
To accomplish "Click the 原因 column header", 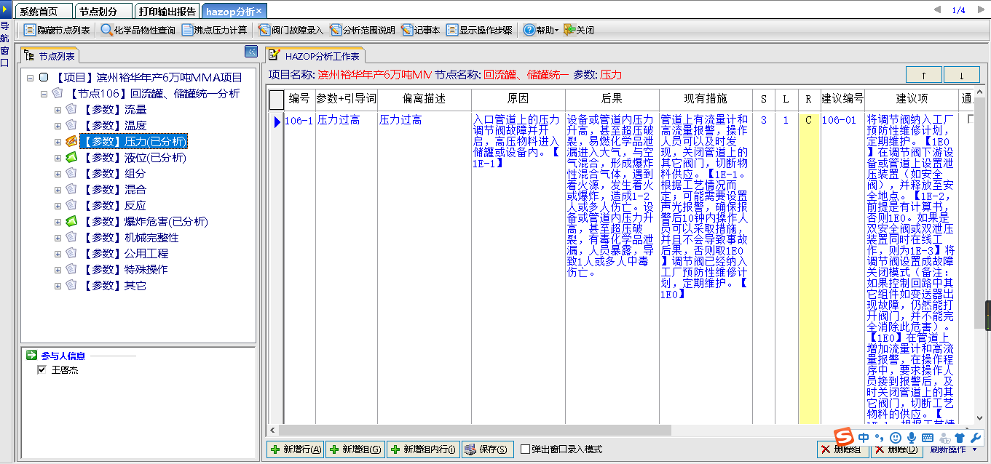I will (518, 99).
